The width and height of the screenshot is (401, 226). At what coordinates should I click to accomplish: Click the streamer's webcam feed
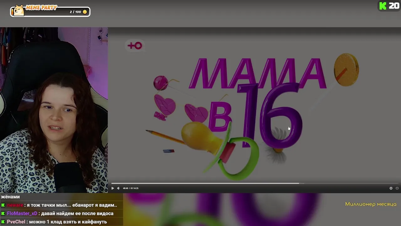54,110
